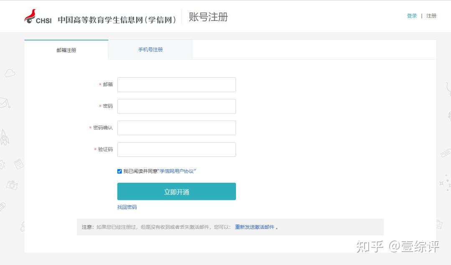
Task: Click the camera doodle on left margin
Action: click(x=12, y=184)
